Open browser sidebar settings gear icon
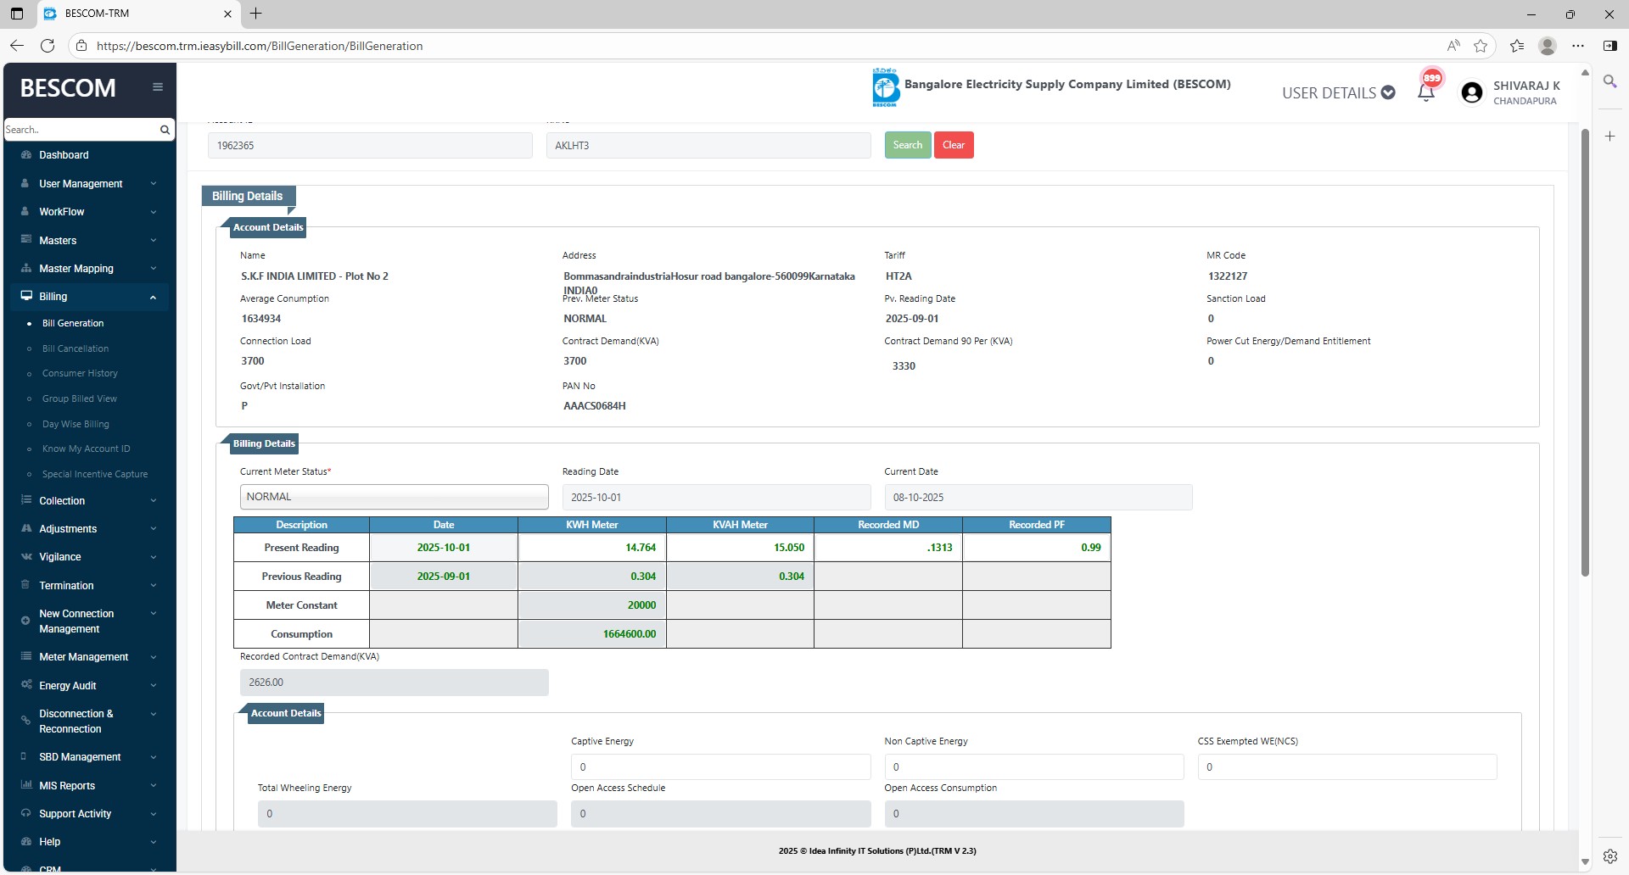The width and height of the screenshot is (1629, 875). 1609,855
